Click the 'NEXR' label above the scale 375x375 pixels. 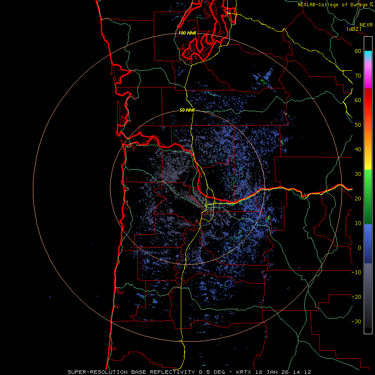(x=366, y=25)
